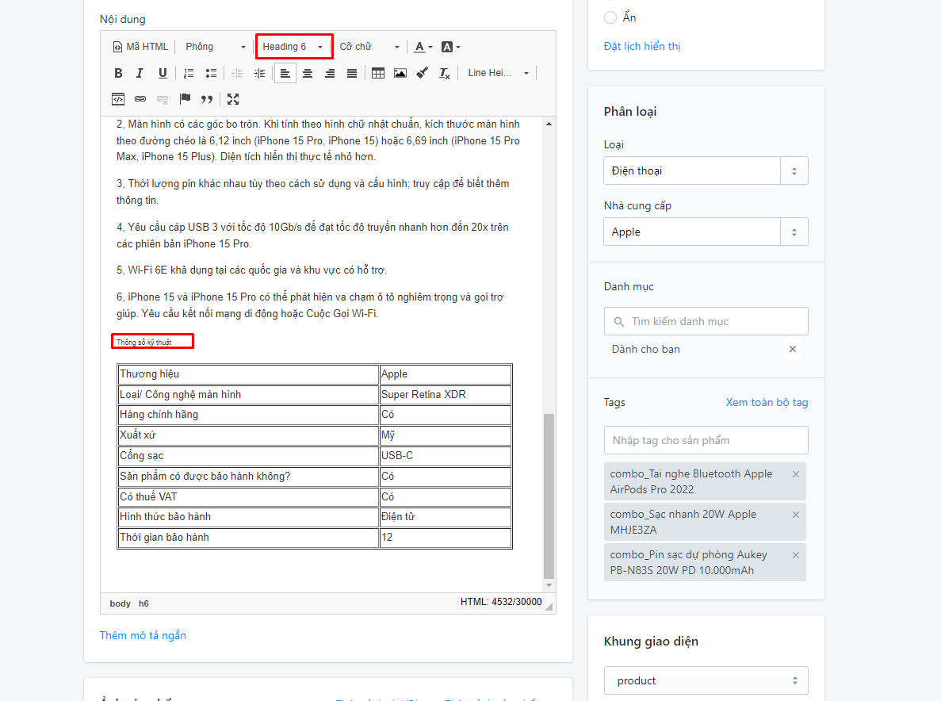This screenshot has height=701, width=941.
Task: Open the Nhà cung cấp dropdown showing Apple
Action: click(706, 232)
